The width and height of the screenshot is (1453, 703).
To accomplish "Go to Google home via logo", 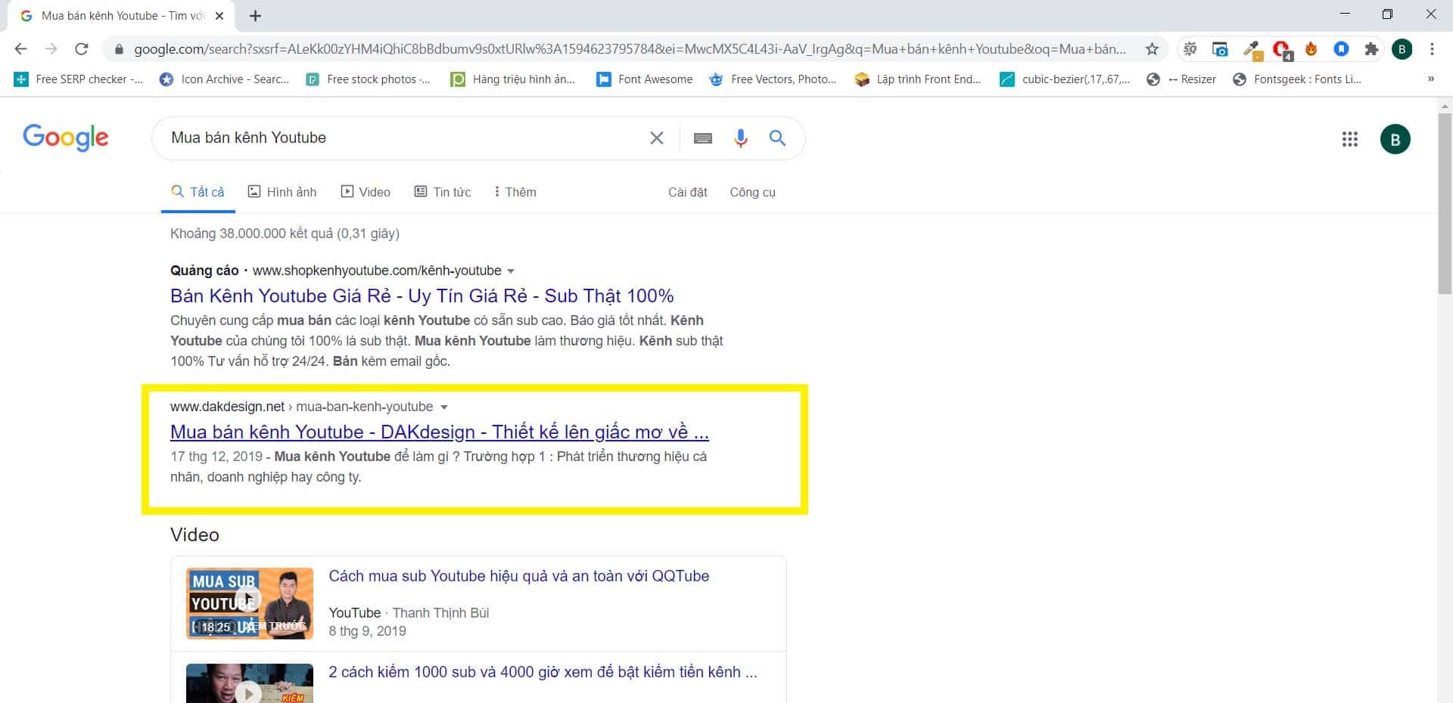I will [66, 138].
